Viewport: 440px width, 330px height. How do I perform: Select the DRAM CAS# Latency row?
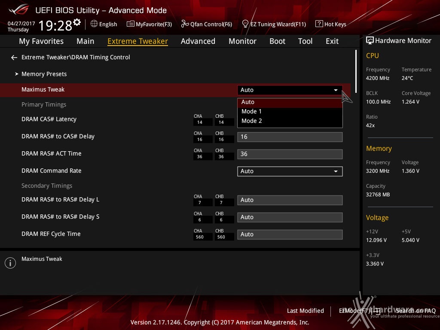click(x=49, y=119)
